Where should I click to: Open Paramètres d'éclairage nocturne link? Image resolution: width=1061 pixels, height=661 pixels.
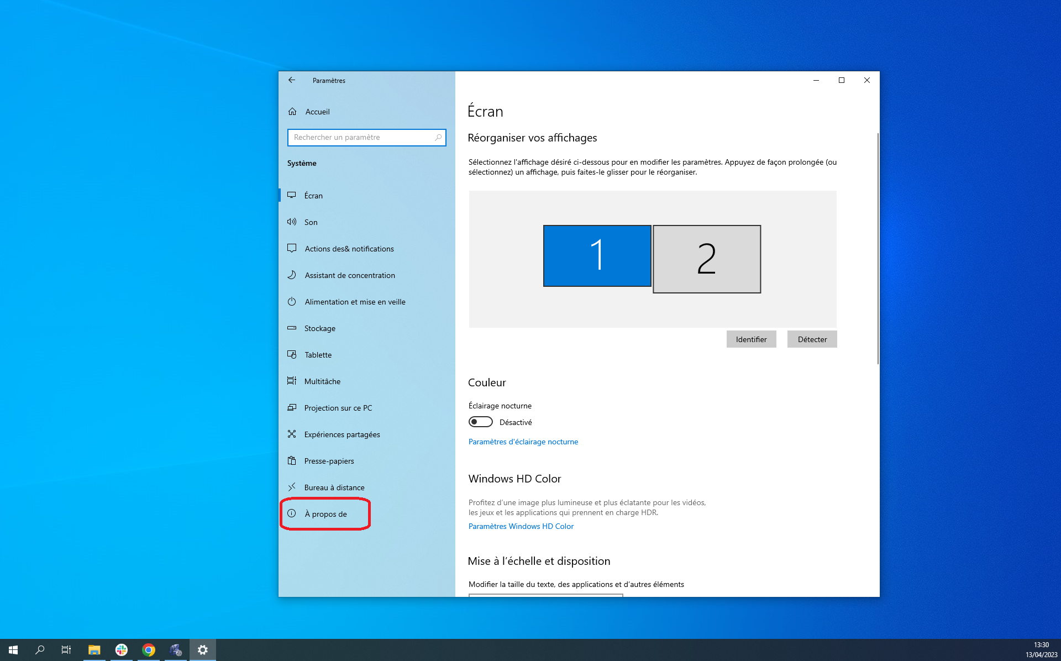click(523, 442)
